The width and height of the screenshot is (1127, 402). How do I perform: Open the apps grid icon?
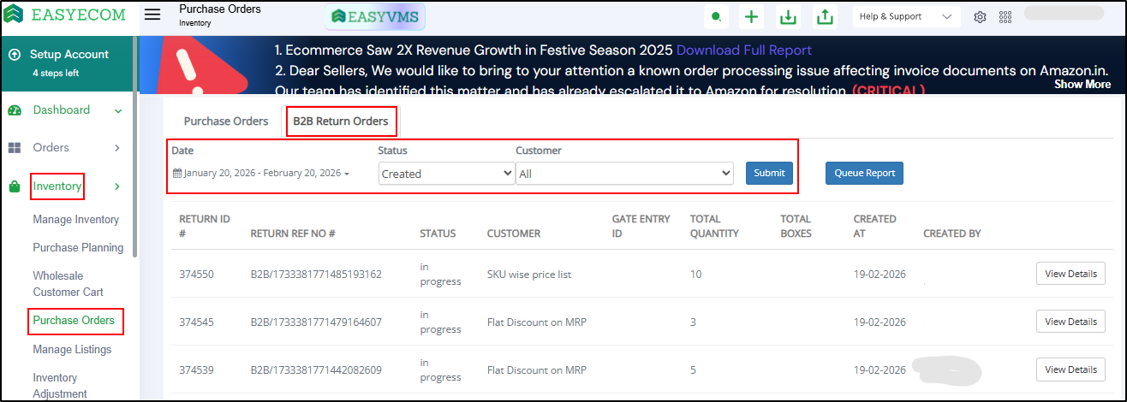(1005, 17)
